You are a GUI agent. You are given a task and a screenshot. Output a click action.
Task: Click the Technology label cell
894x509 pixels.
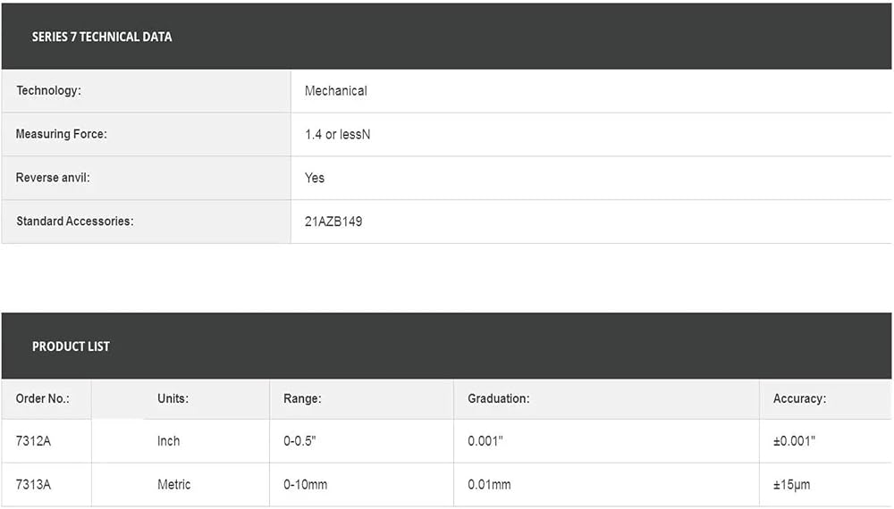146,91
